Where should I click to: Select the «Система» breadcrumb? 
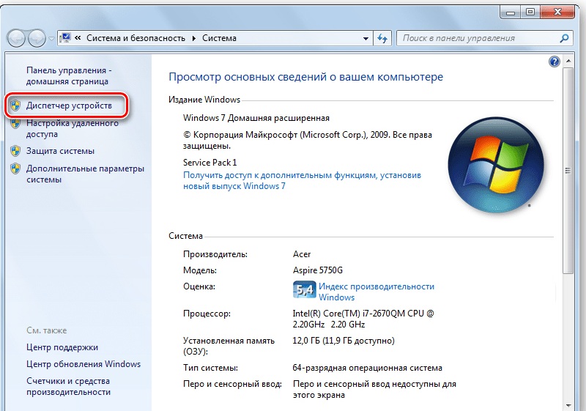pos(219,38)
